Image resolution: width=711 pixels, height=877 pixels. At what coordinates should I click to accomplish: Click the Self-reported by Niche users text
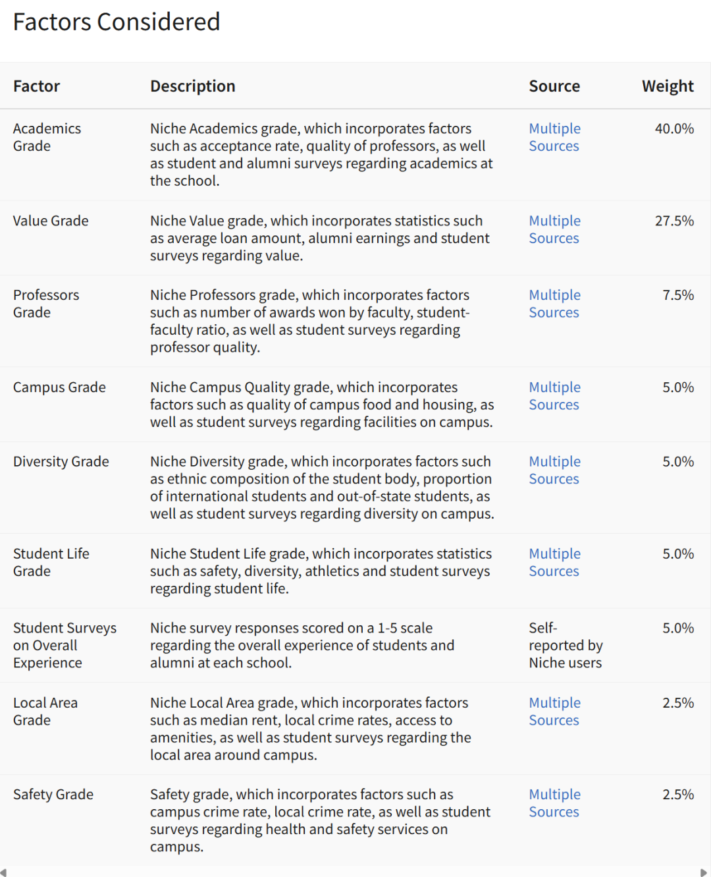[x=566, y=646]
